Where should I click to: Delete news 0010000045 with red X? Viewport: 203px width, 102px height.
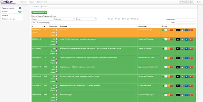[x=191, y=58]
